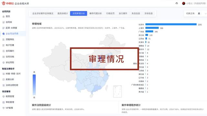Click the 北京市 bar showing 2261
207x116 pixels.
coord(171,24)
